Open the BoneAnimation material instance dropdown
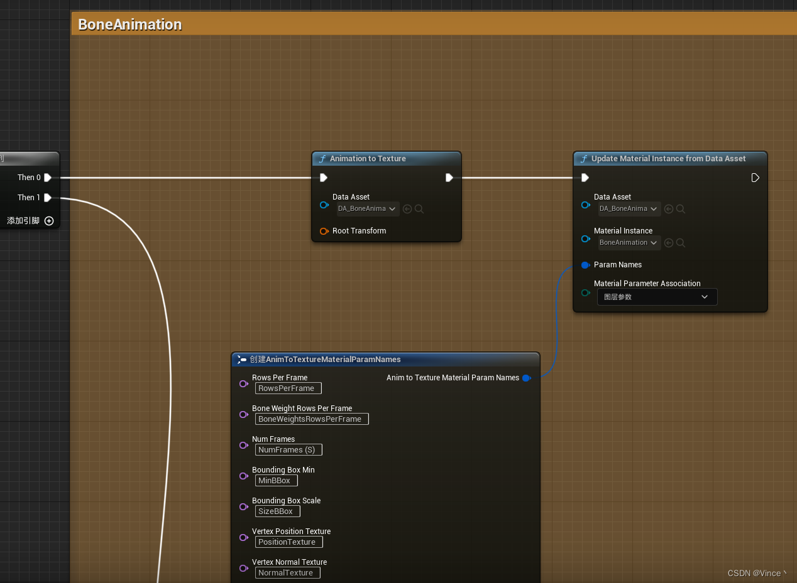797x583 pixels. click(x=630, y=243)
